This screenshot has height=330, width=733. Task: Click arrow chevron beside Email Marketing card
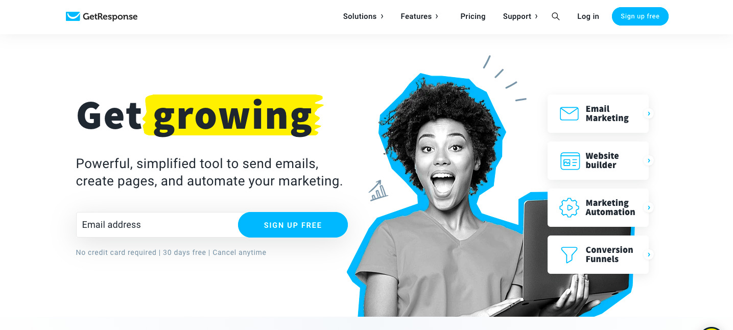tap(649, 113)
